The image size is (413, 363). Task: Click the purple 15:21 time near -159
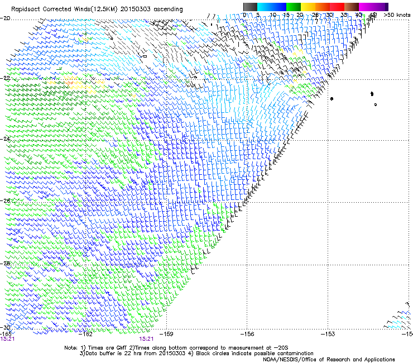(146, 339)
